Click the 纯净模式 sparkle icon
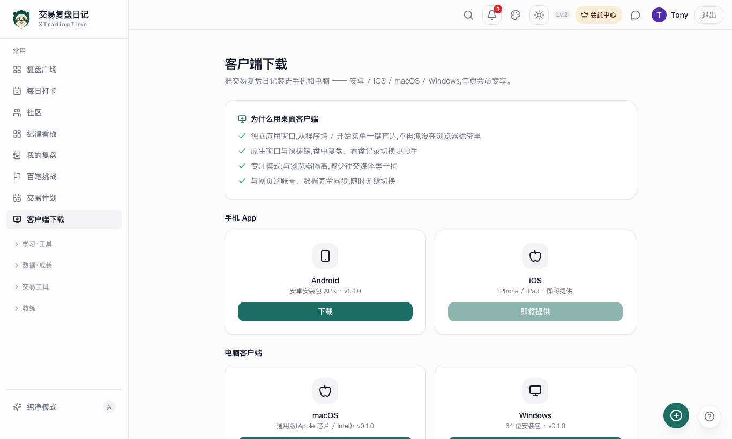Viewport: 732px width, 439px height. pyautogui.click(x=17, y=407)
